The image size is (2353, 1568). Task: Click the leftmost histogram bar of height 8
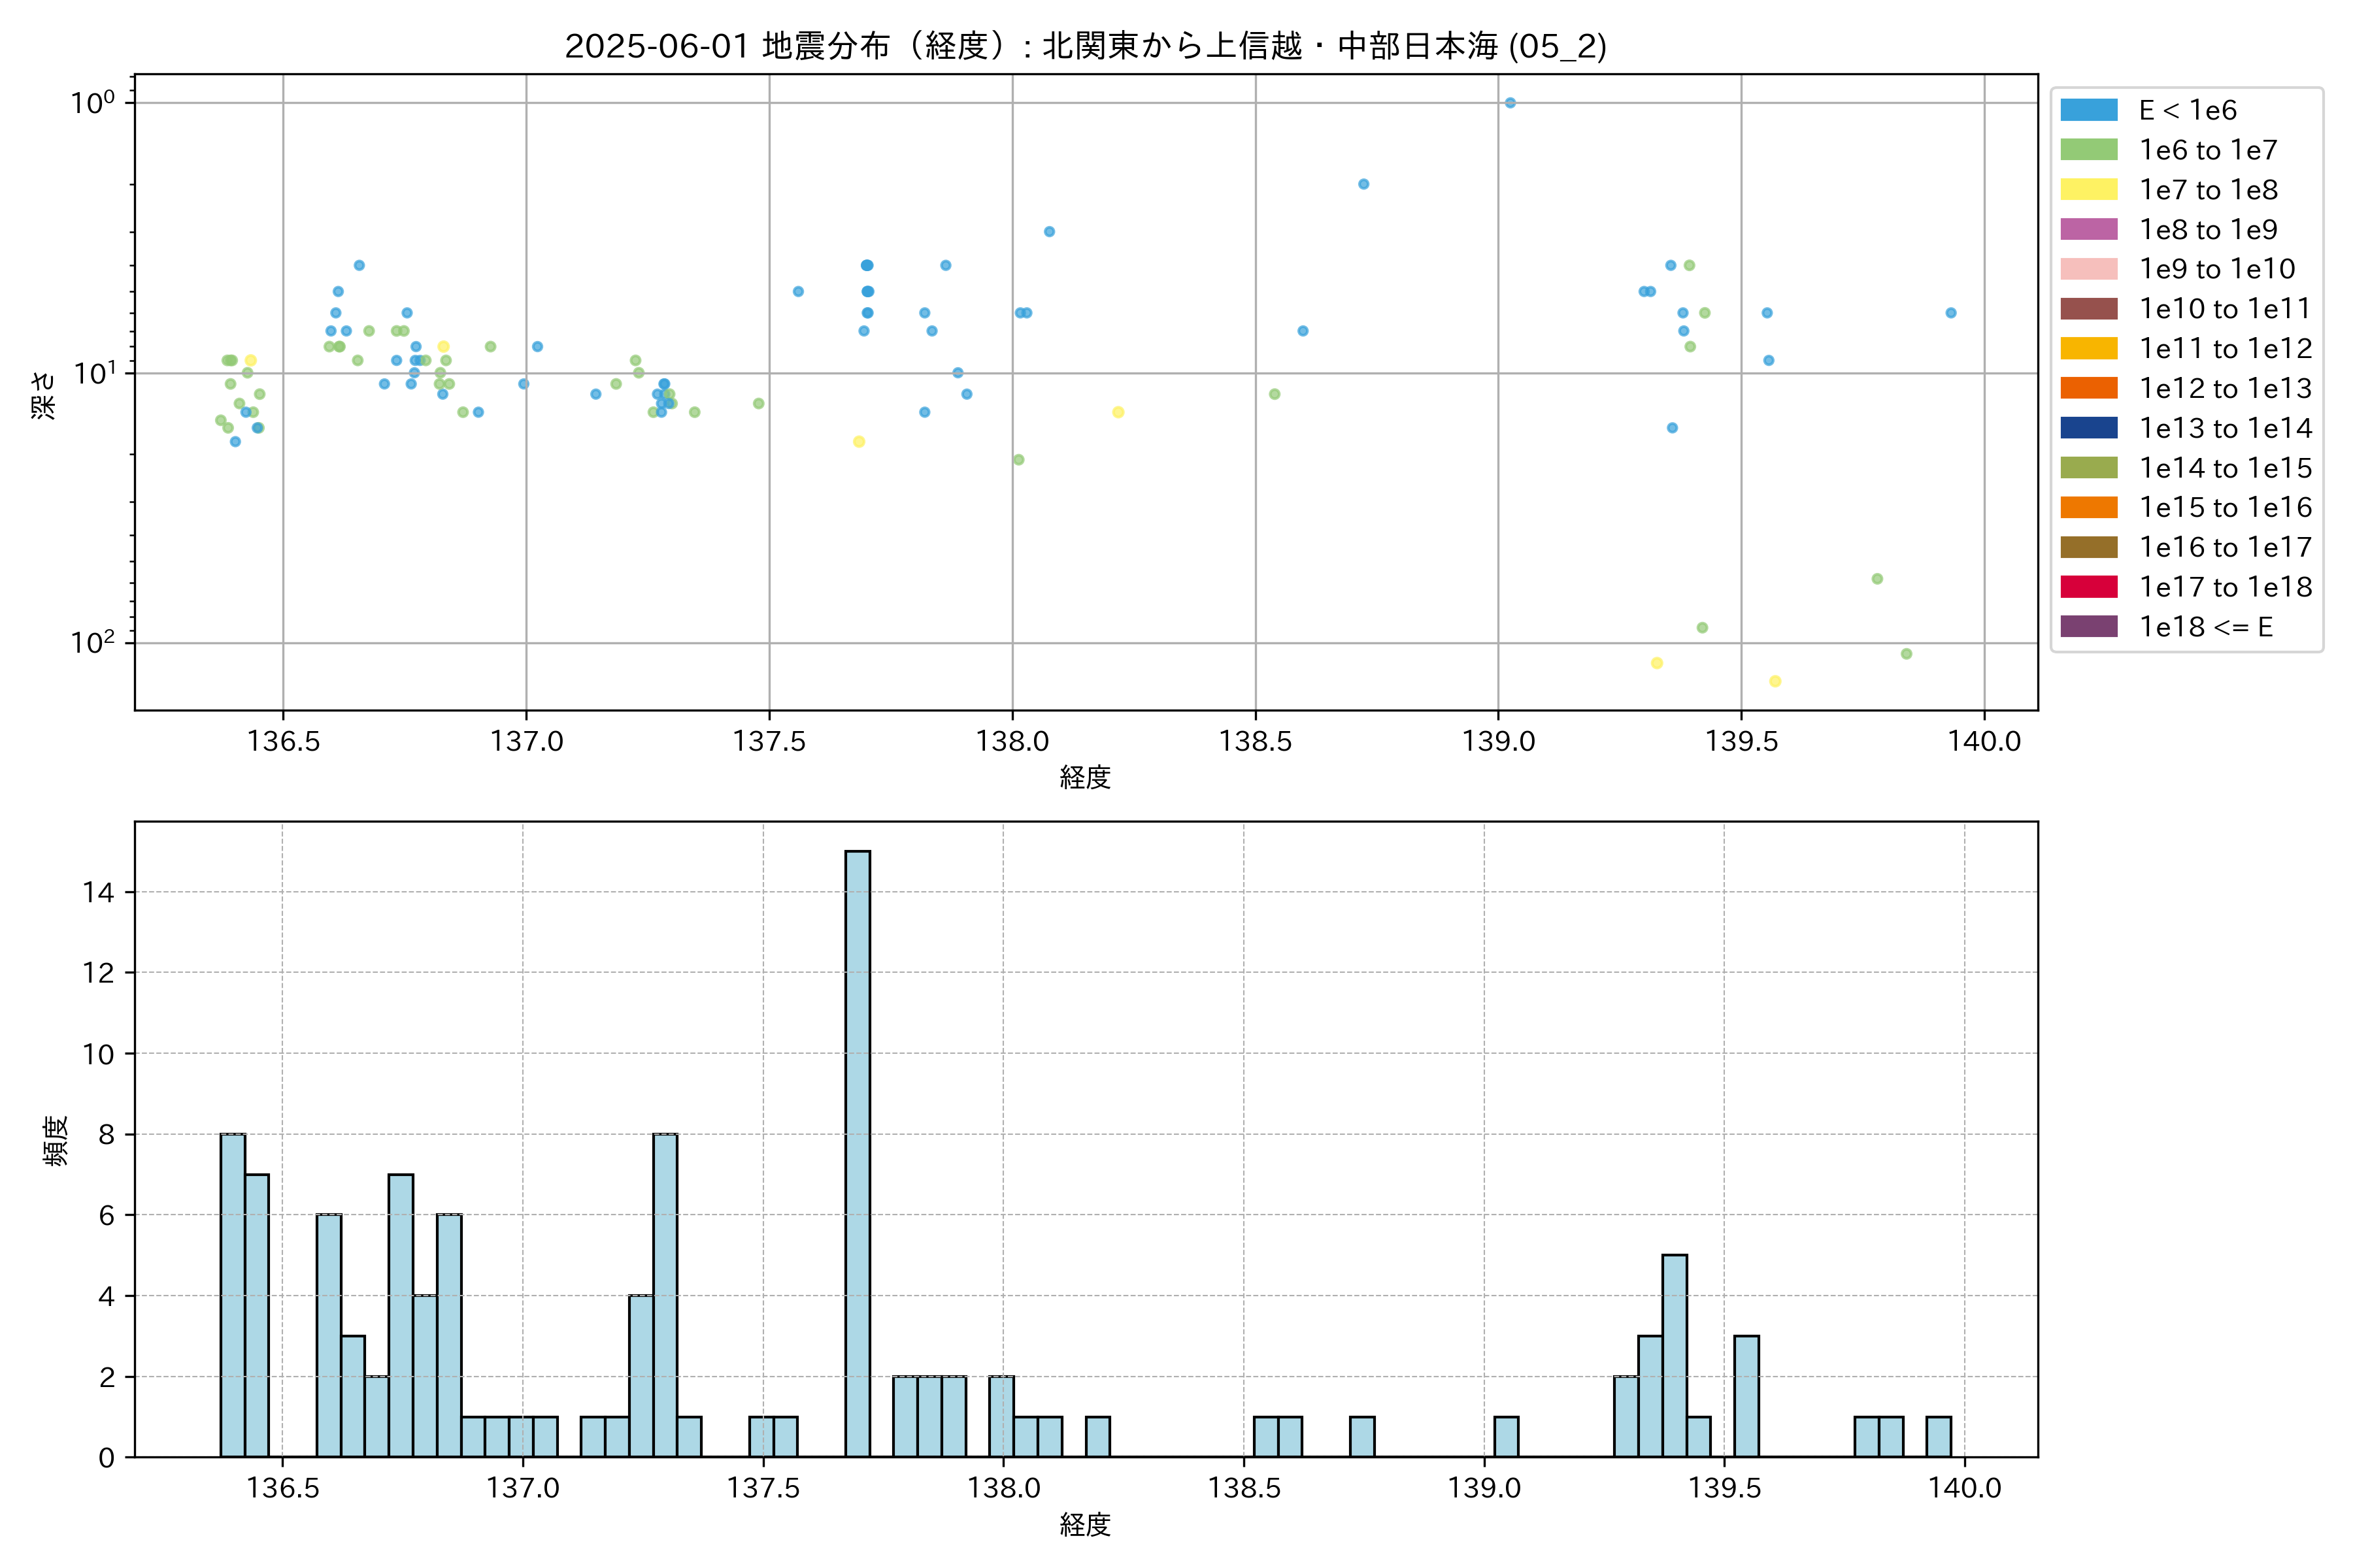233,1295
